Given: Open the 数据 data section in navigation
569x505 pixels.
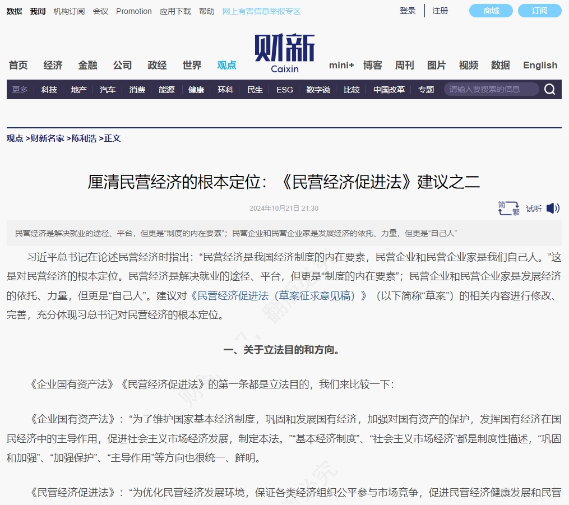Looking at the screenshot, I should coord(500,66).
